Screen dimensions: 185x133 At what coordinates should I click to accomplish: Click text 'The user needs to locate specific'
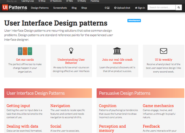click(x=68, y=110)
